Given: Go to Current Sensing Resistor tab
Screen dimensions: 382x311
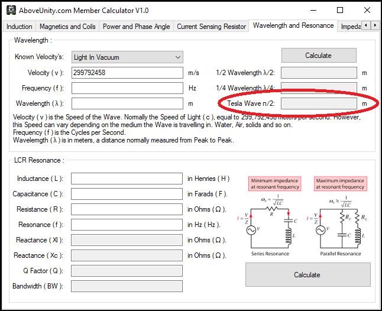Looking at the screenshot, I should click(x=211, y=26).
